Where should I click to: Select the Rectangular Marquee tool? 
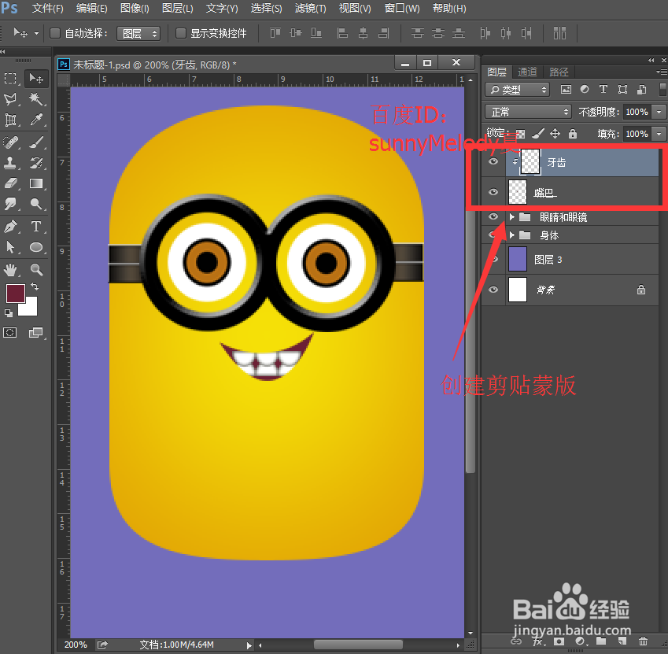(11, 79)
